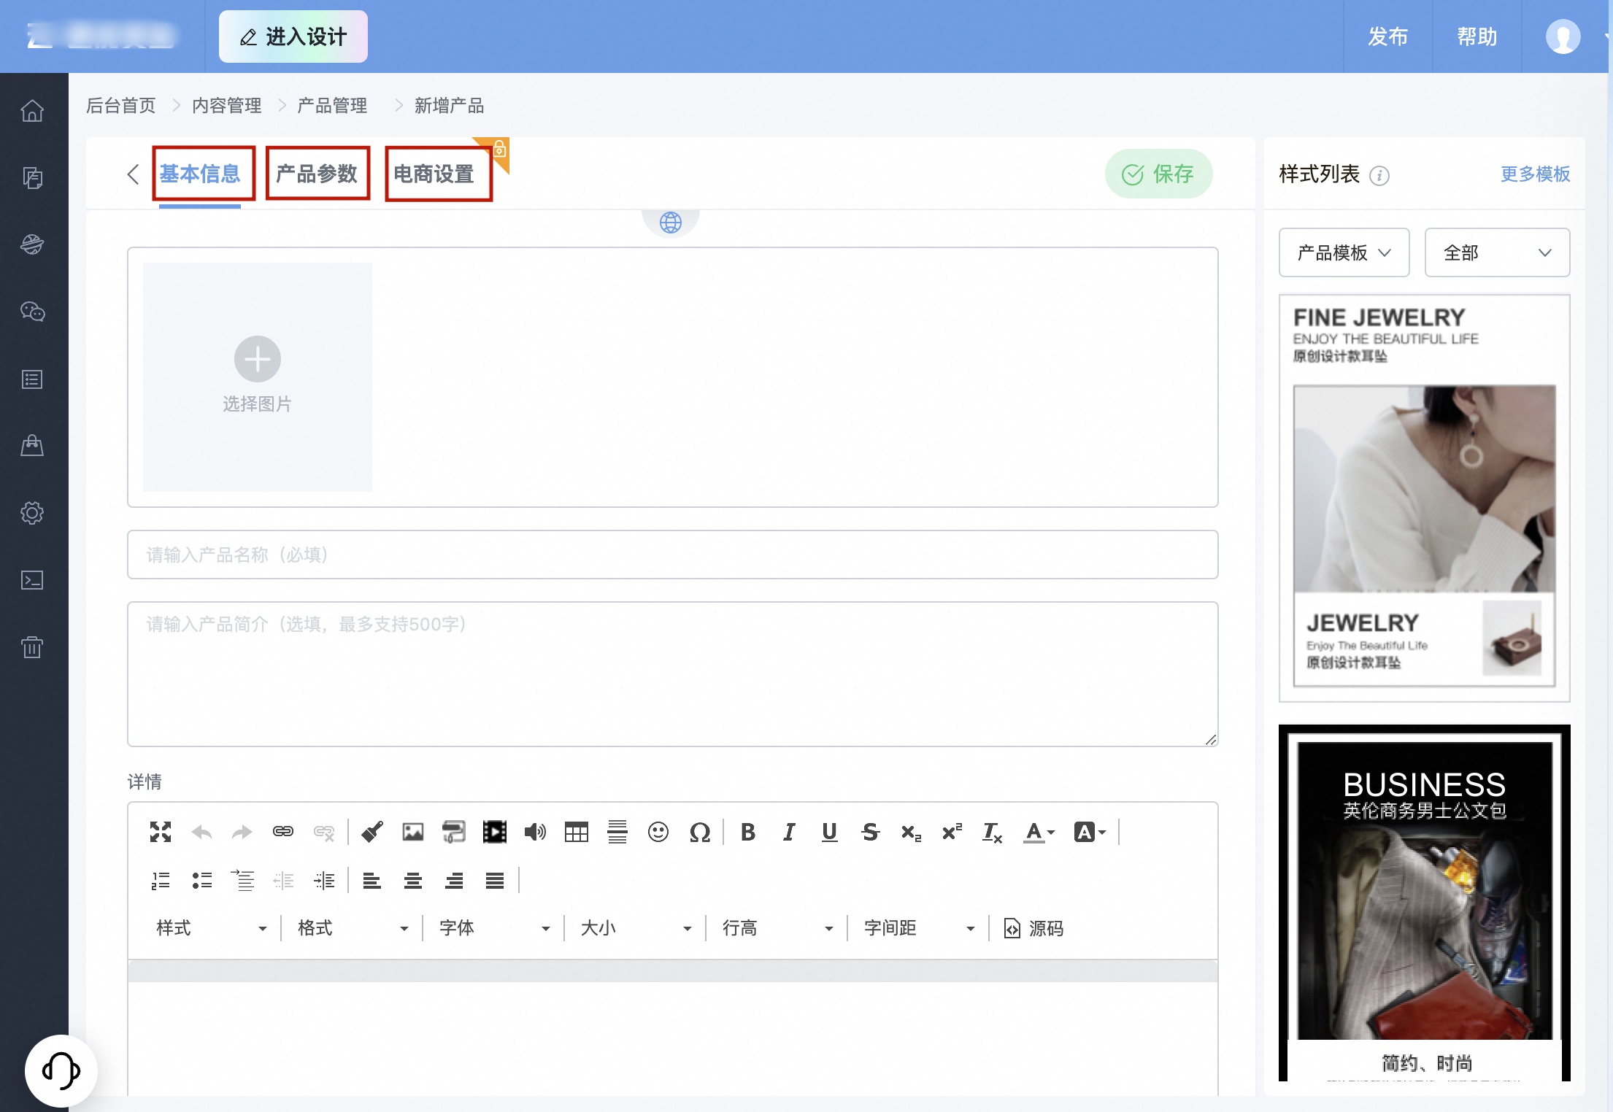
Task: Click the format brush icon
Action: tap(372, 832)
